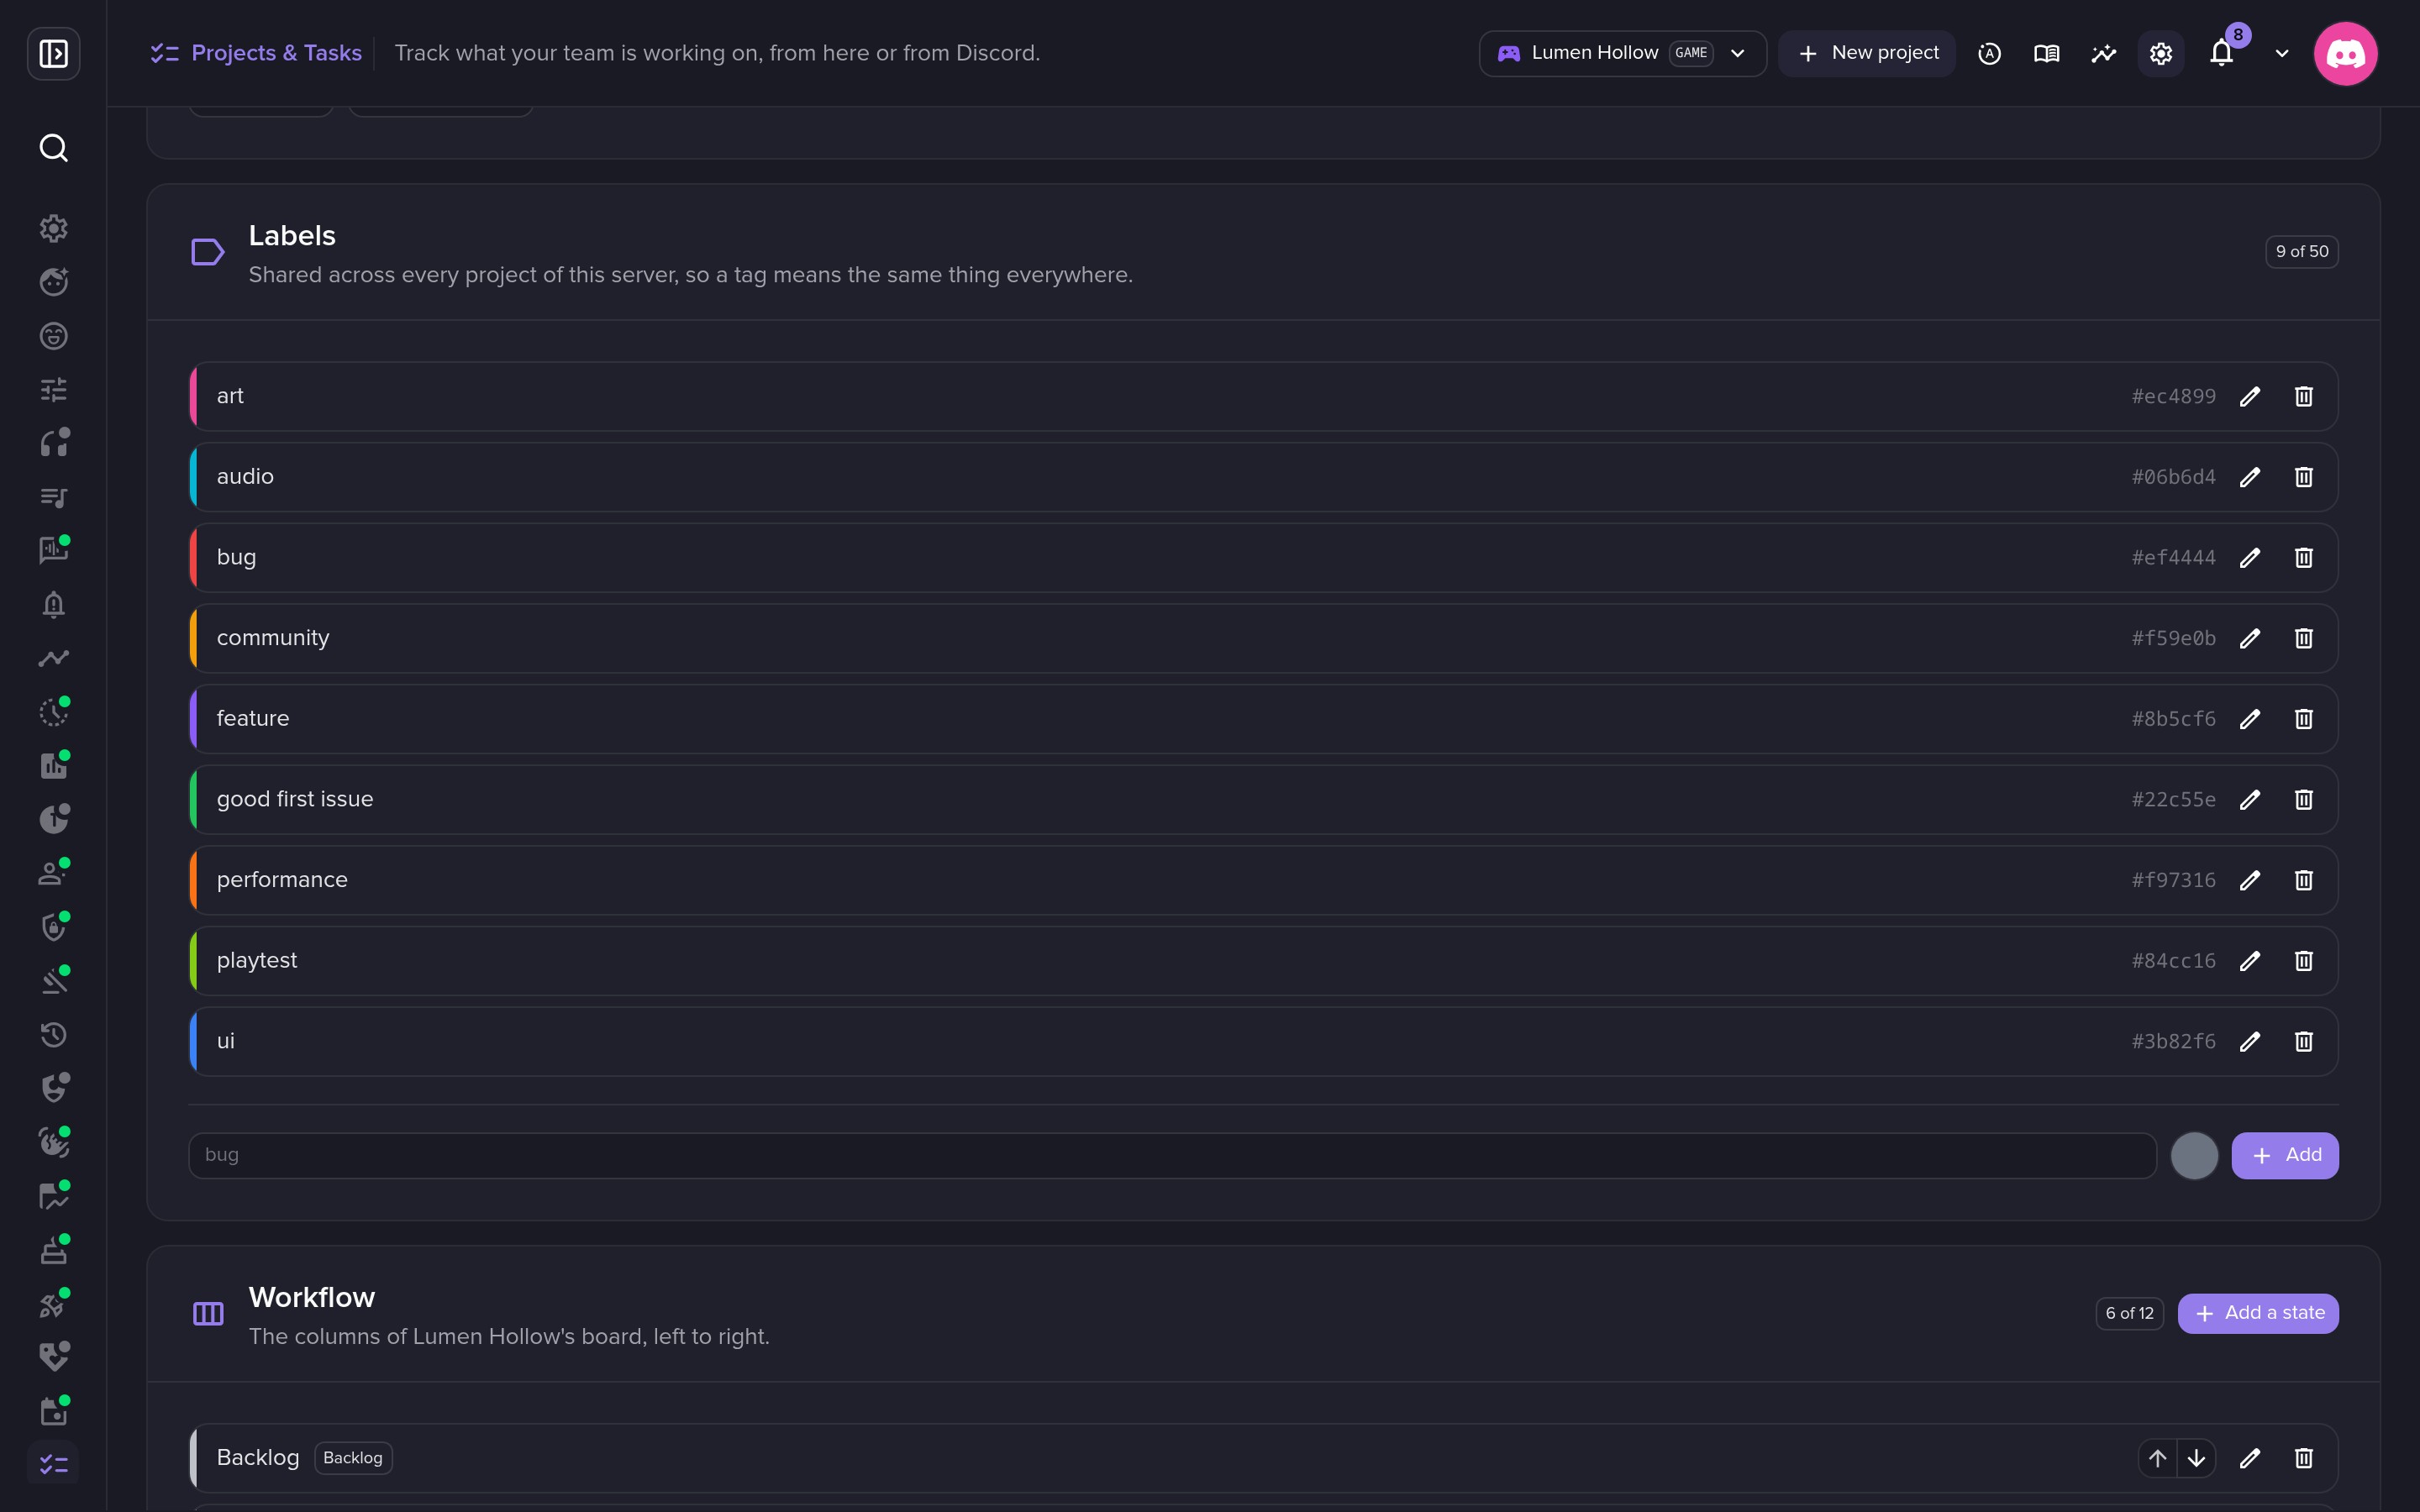Image resolution: width=2420 pixels, height=1512 pixels.
Task: Move Backlog state down
Action: pyautogui.click(x=2196, y=1459)
